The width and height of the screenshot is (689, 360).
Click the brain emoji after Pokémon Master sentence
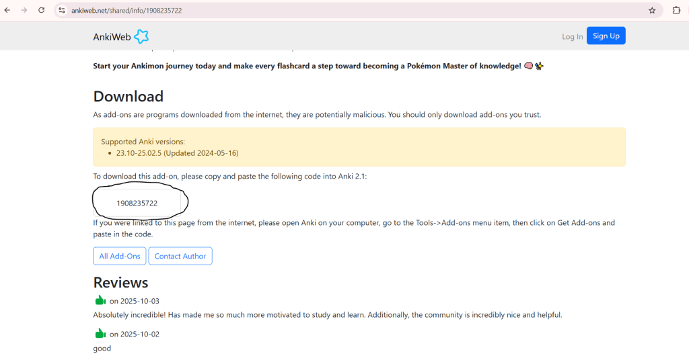point(528,66)
